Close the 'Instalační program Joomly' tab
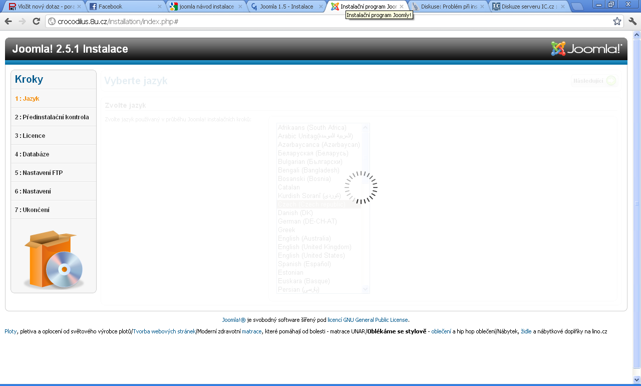The width and height of the screenshot is (641, 386). tap(402, 7)
